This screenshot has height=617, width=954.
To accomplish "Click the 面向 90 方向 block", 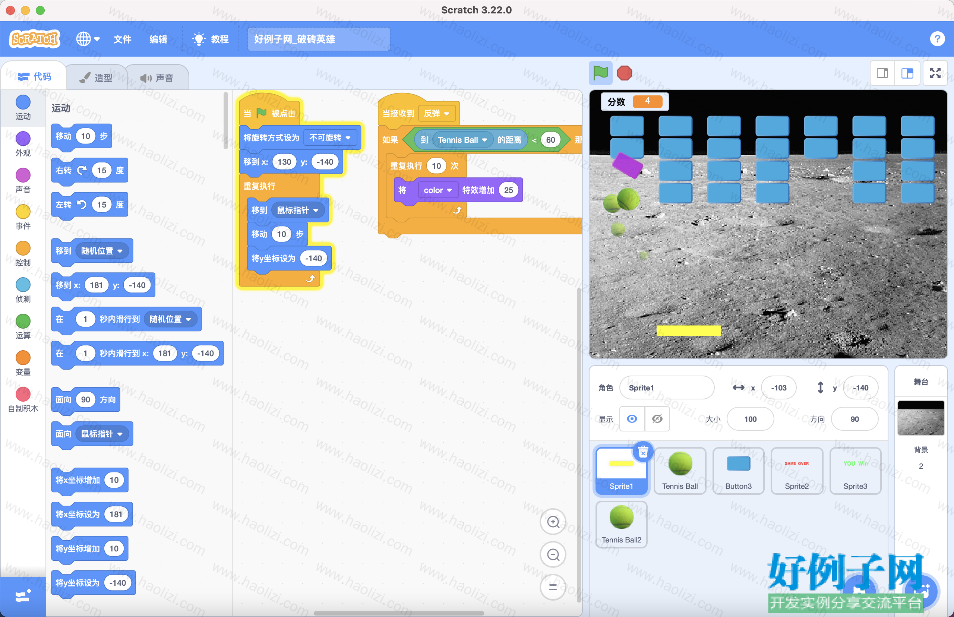I will (86, 400).
